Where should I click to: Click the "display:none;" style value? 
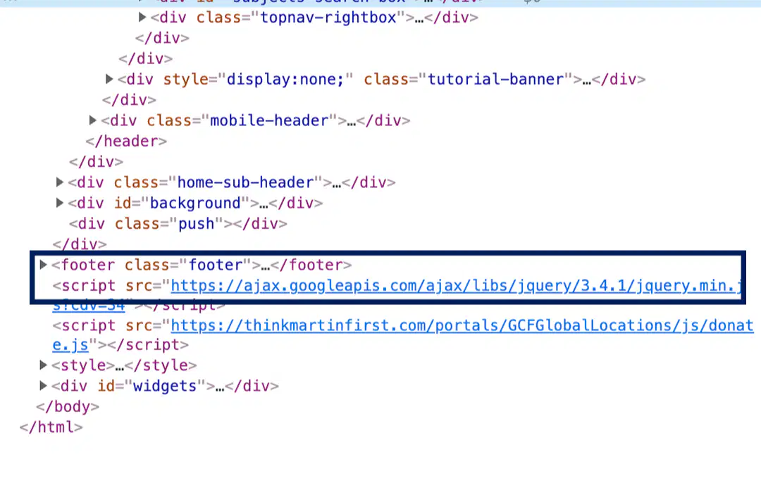(285, 79)
